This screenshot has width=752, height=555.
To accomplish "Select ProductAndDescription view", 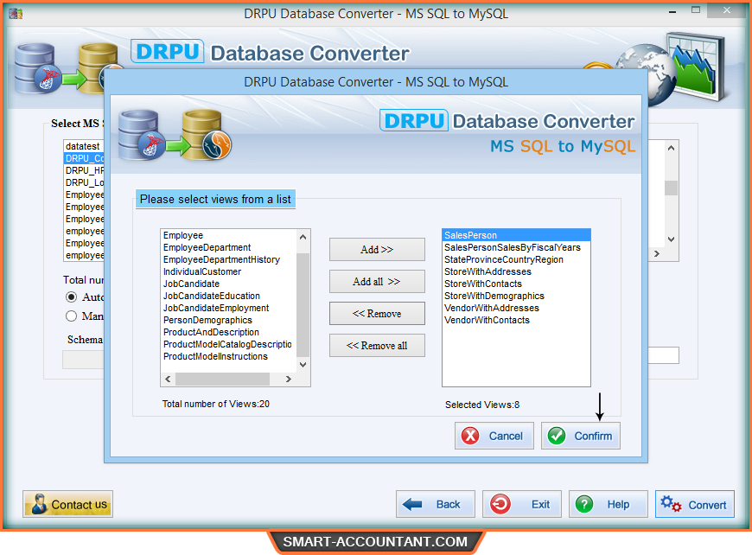I will click(228, 332).
